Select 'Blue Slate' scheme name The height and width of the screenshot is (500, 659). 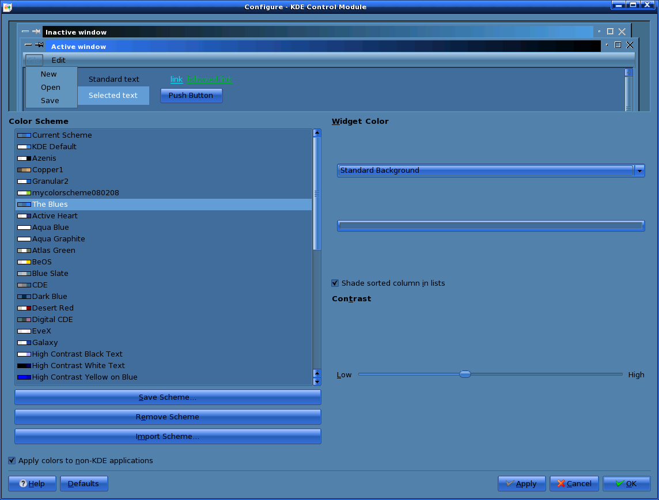click(50, 273)
